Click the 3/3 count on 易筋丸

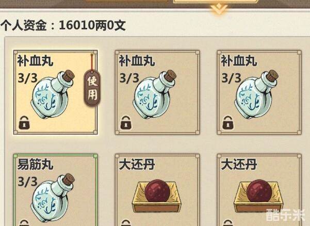click(x=27, y=181)
